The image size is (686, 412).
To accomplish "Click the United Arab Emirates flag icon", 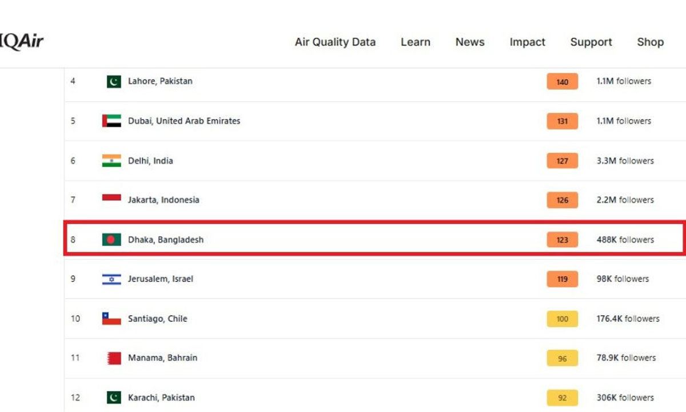I will coord(111,121).
